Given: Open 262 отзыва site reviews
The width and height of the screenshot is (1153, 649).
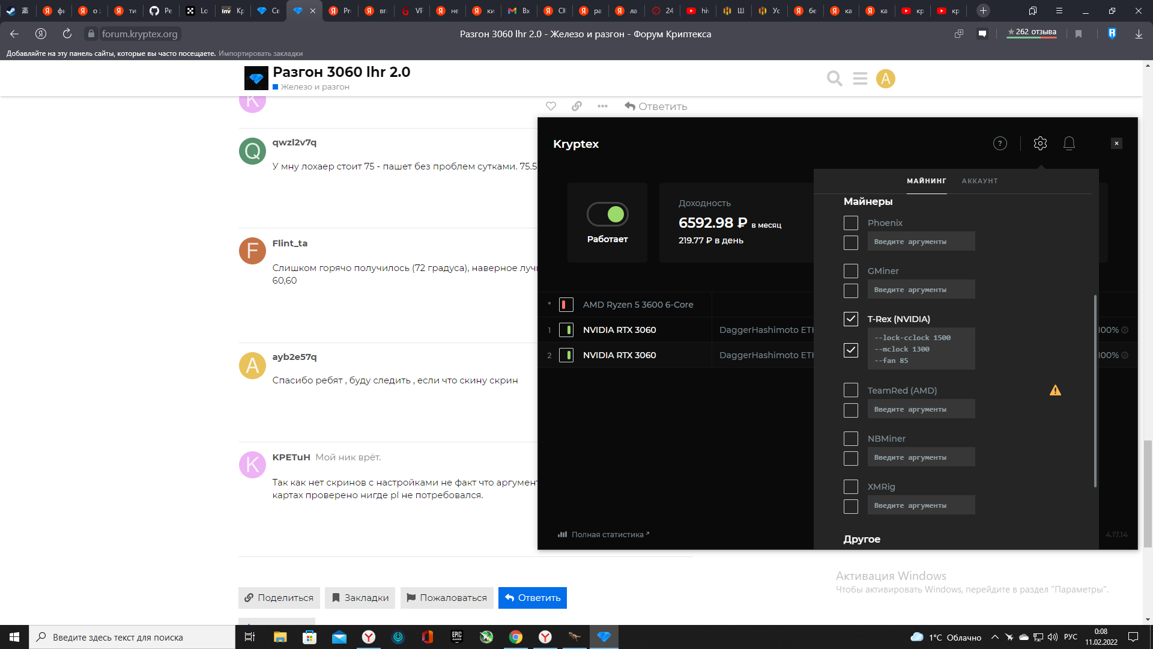Looking at the screenshot, I should (x=1032, y=32).
